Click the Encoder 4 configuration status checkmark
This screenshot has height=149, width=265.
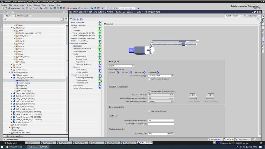(x=158, y=72)
